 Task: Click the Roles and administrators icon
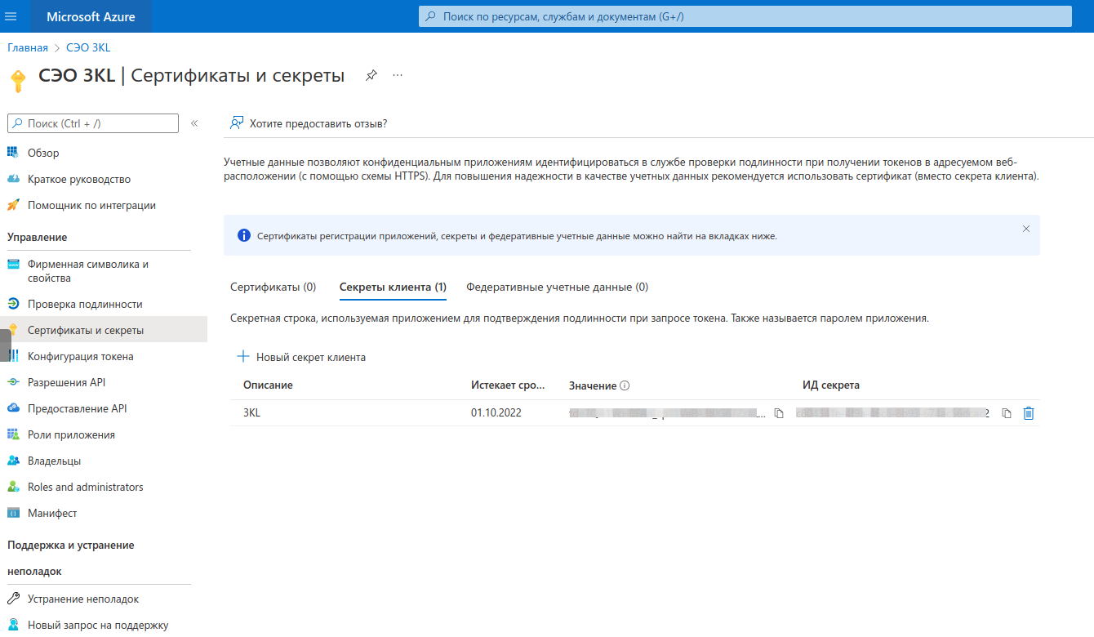13,487
